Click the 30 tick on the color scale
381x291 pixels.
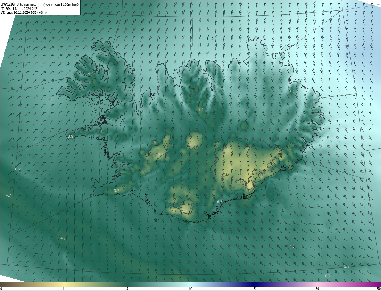pyautogui.click(x=317, y=289)
